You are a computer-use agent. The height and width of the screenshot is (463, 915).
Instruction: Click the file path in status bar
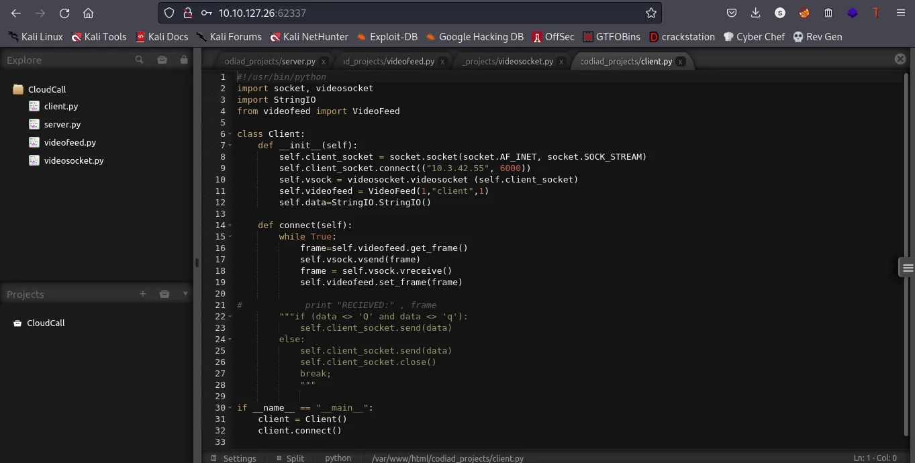pyautogui.click(x=448, y=458)
